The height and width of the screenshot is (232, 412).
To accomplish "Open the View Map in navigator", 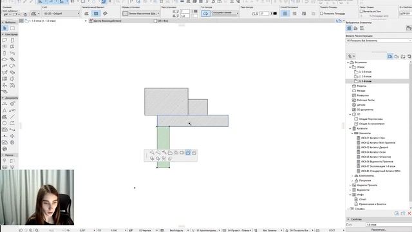I will (397, 56).
